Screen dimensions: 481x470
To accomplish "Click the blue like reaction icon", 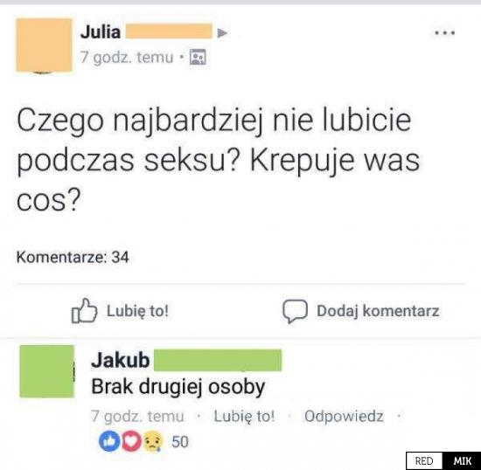I will pos(109,441).
